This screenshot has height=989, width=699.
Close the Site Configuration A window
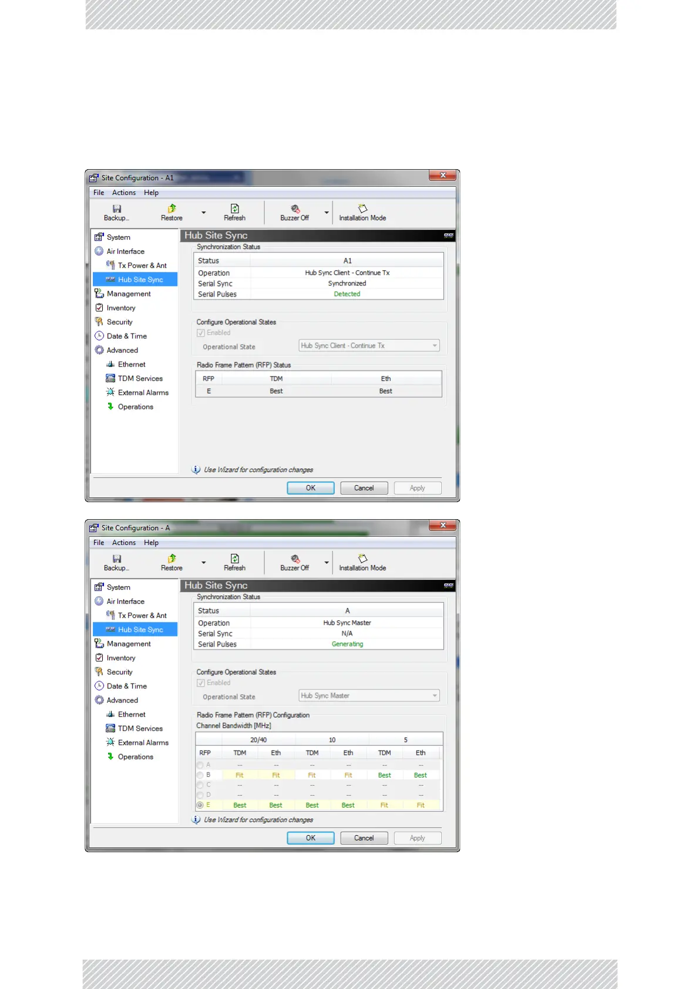[443, 525]
